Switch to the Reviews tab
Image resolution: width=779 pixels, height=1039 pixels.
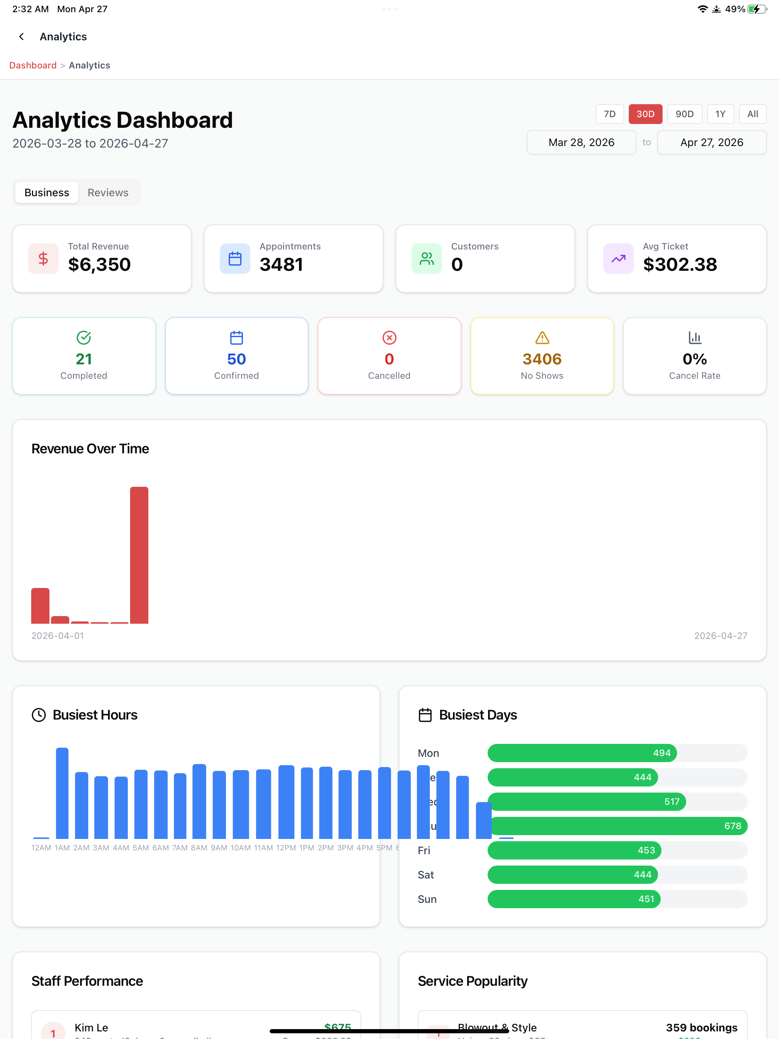coord(108,192)
